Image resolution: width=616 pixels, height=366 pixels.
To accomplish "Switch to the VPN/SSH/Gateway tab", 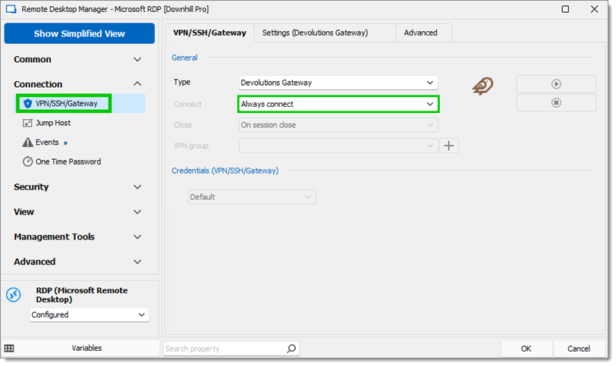I will (210, 33).
